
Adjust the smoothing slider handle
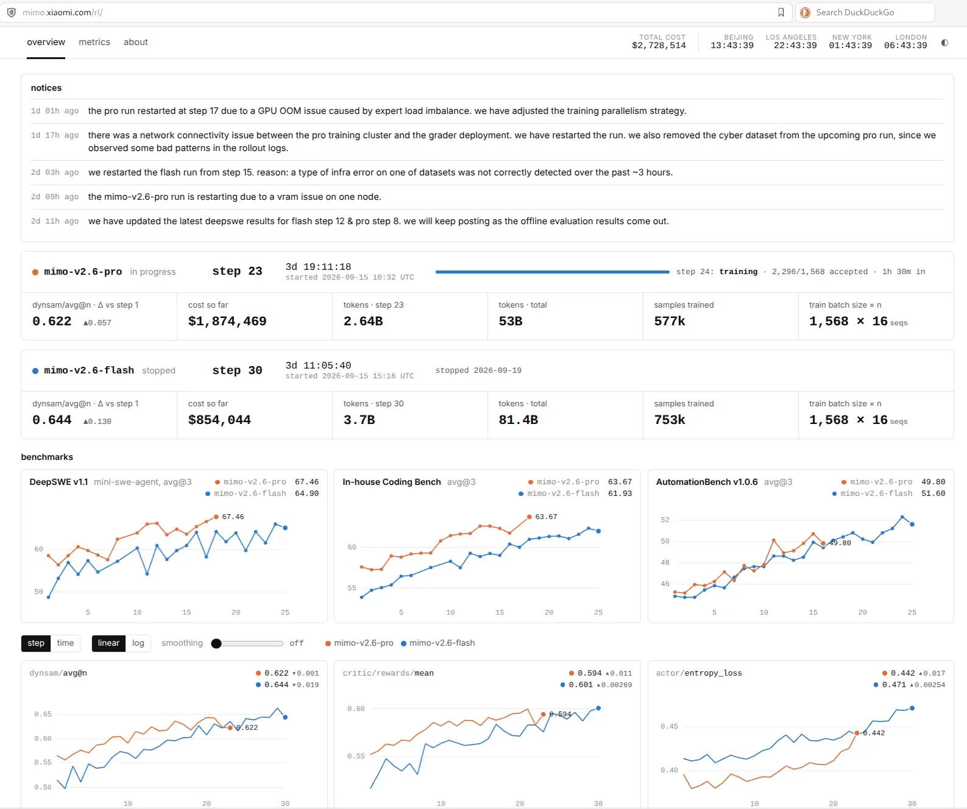[x=216, y=644]
